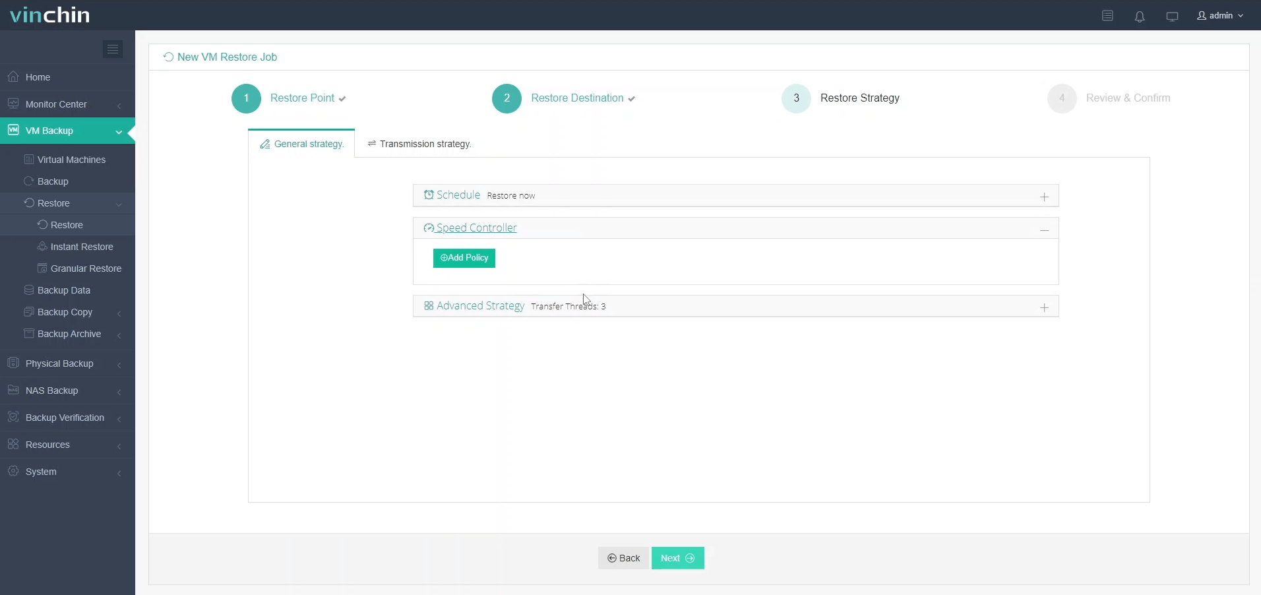Expand Schedule section with plus icon
The width and height of the screenshot is (1261, 595).
tap(1044, 197)
